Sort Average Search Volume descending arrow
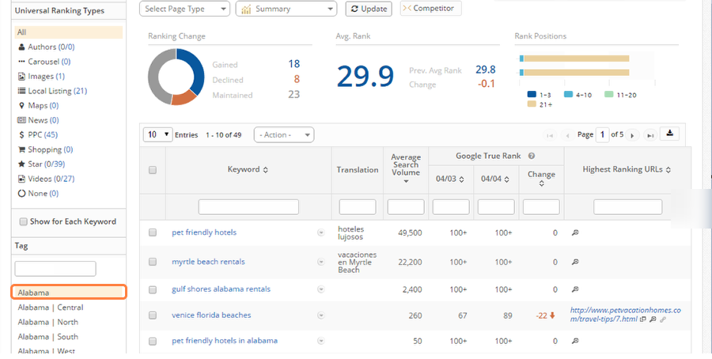Image resolution: width=712 pixels, height=359 pixels. [406, 182]
